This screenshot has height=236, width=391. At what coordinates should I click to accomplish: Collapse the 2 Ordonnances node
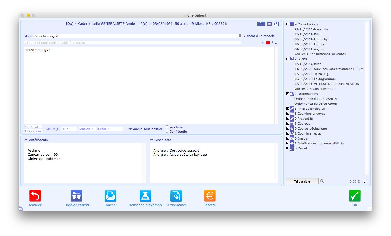coord(287,94)
